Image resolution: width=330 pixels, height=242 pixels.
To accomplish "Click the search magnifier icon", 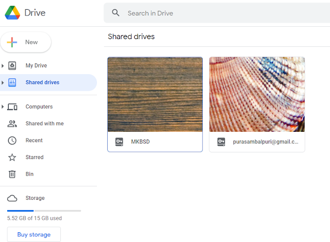I will 115,13.
